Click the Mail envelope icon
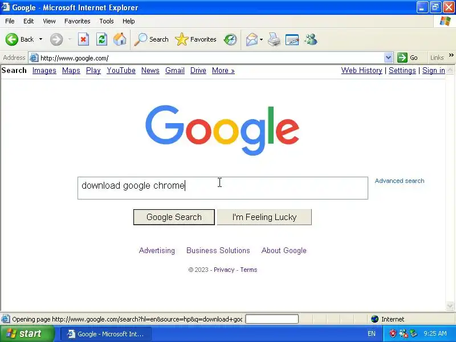The width and height of the screenshot is (456, 342). coord(251,39)
